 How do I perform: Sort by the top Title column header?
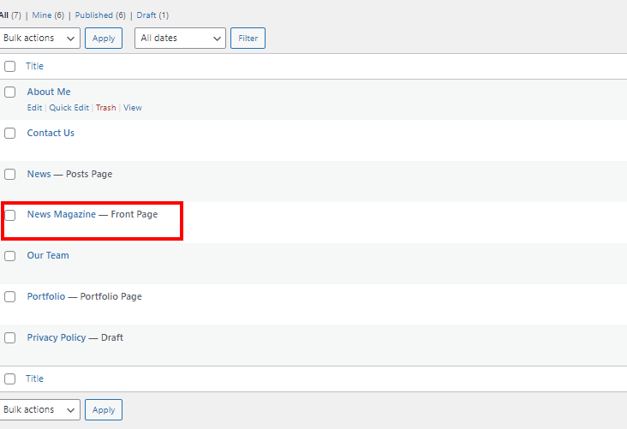[x=34, y=67]
